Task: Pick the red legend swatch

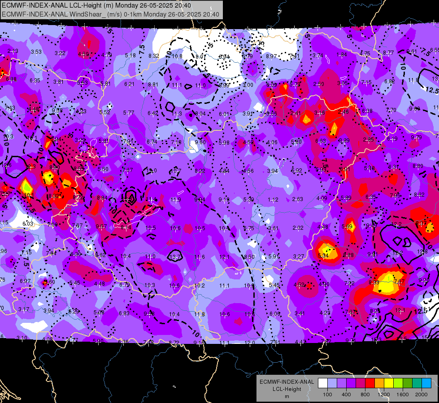Action: 370,383
